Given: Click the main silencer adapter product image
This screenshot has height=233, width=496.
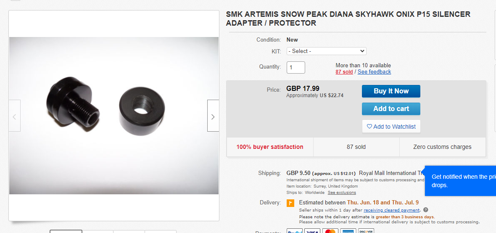Looking at the screenshot, I should coord(114,116).
